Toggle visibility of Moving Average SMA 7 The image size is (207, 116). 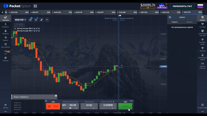[35, 31]
